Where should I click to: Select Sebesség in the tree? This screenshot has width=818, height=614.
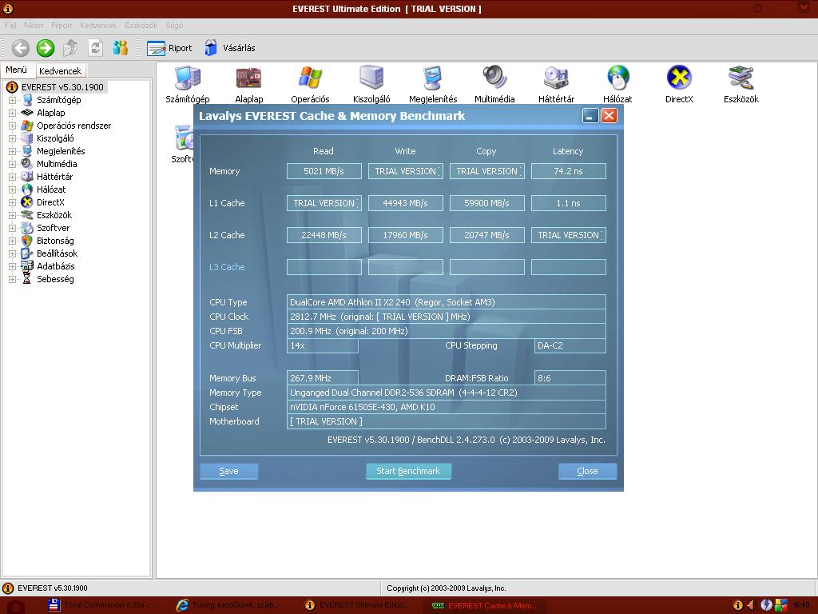tap(55, 279)
